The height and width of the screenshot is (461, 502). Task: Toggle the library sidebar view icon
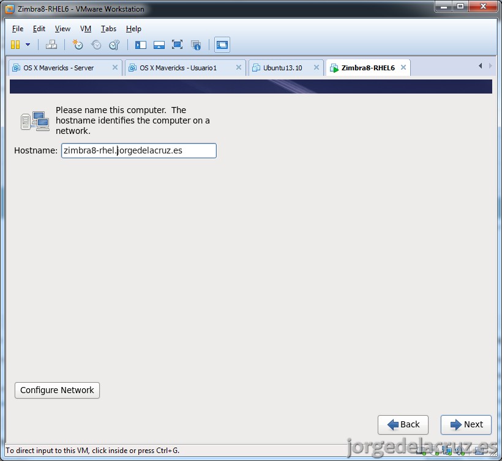tap(141, 45)
